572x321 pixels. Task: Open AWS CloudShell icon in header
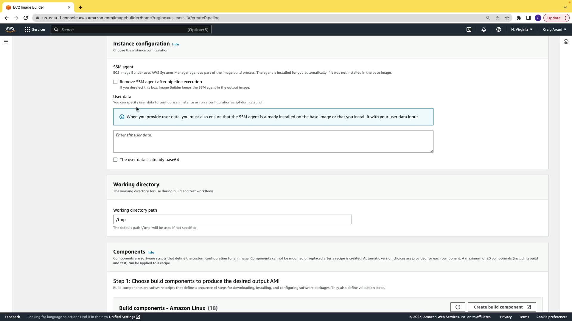(469, 29)
